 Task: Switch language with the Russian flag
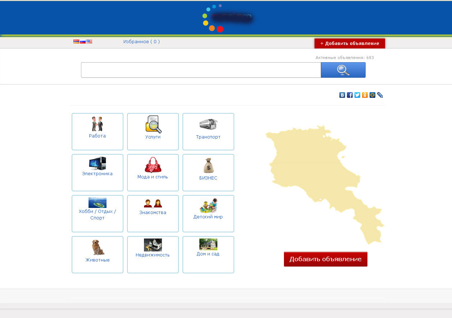83,42
